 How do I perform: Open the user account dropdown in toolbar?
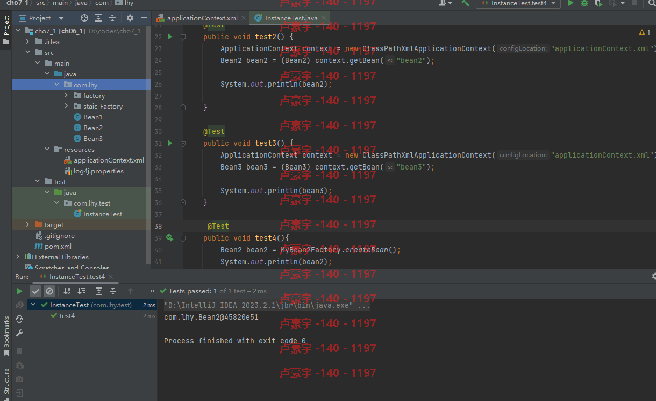coord(446,3)
